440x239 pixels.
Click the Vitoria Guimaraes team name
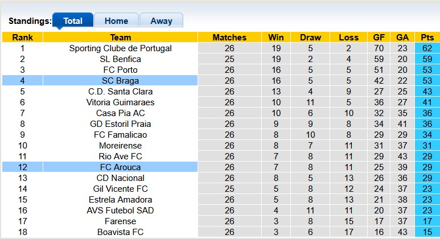[120, 102]
